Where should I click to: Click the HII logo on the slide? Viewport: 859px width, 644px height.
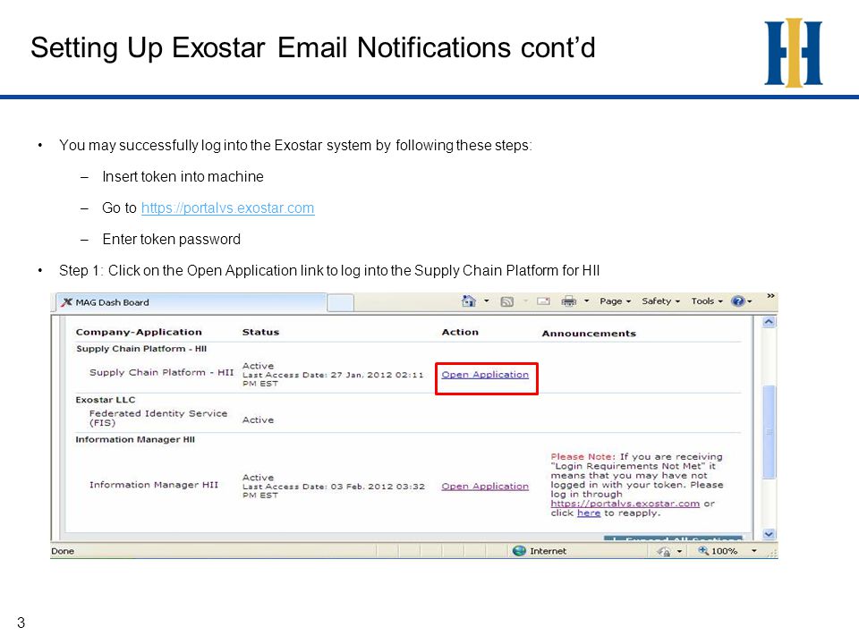click(x=794, y=53)
